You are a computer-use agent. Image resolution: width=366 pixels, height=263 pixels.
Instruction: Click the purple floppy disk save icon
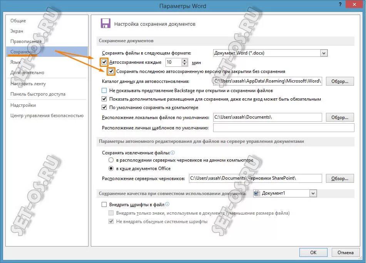[x=105, y=23]
